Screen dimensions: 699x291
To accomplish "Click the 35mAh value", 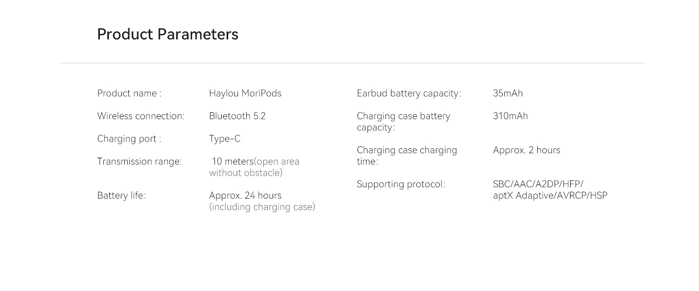I will pos(508,93).
